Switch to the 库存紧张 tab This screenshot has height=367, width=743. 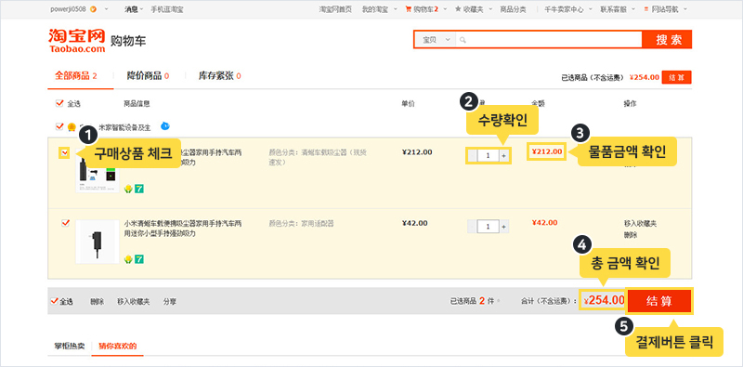pos(220,76)
